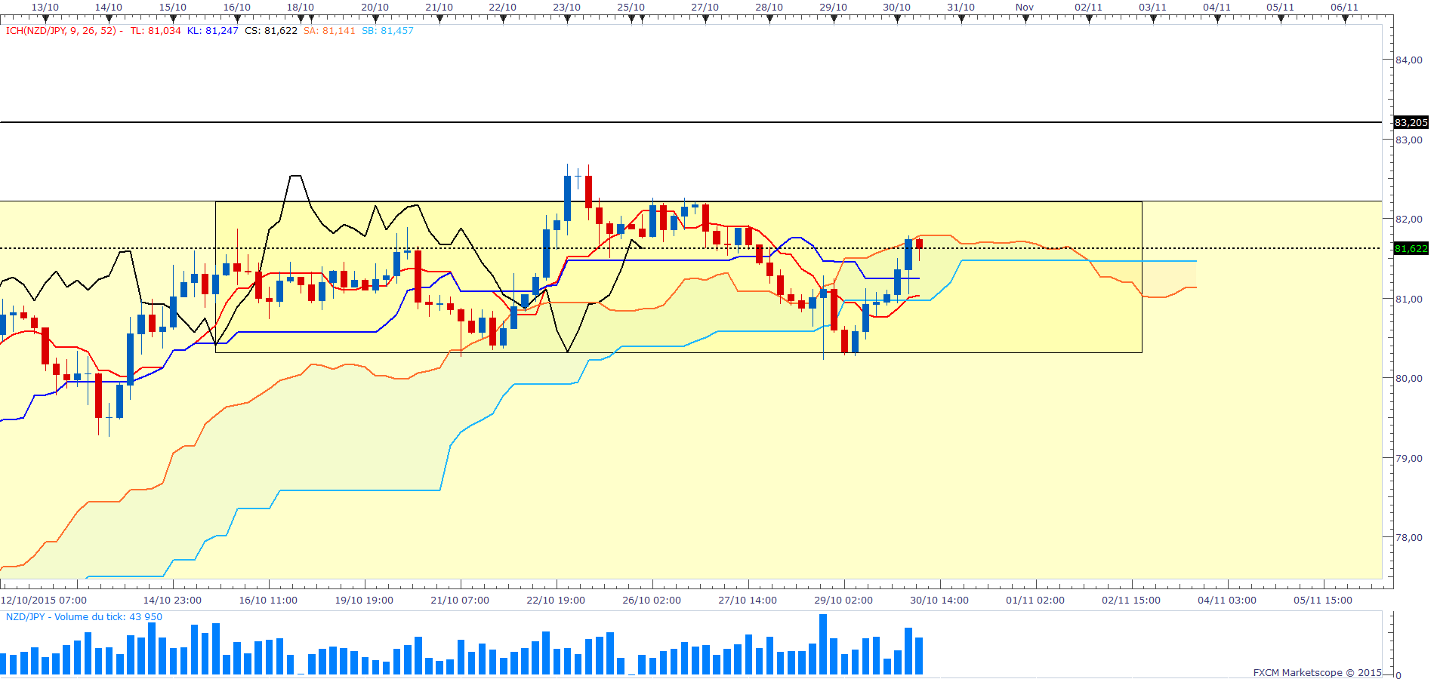The width and height of the screenshot is (1437, 679).
Task: Click the 81,00 price axis label
Action: point(1409,299)
